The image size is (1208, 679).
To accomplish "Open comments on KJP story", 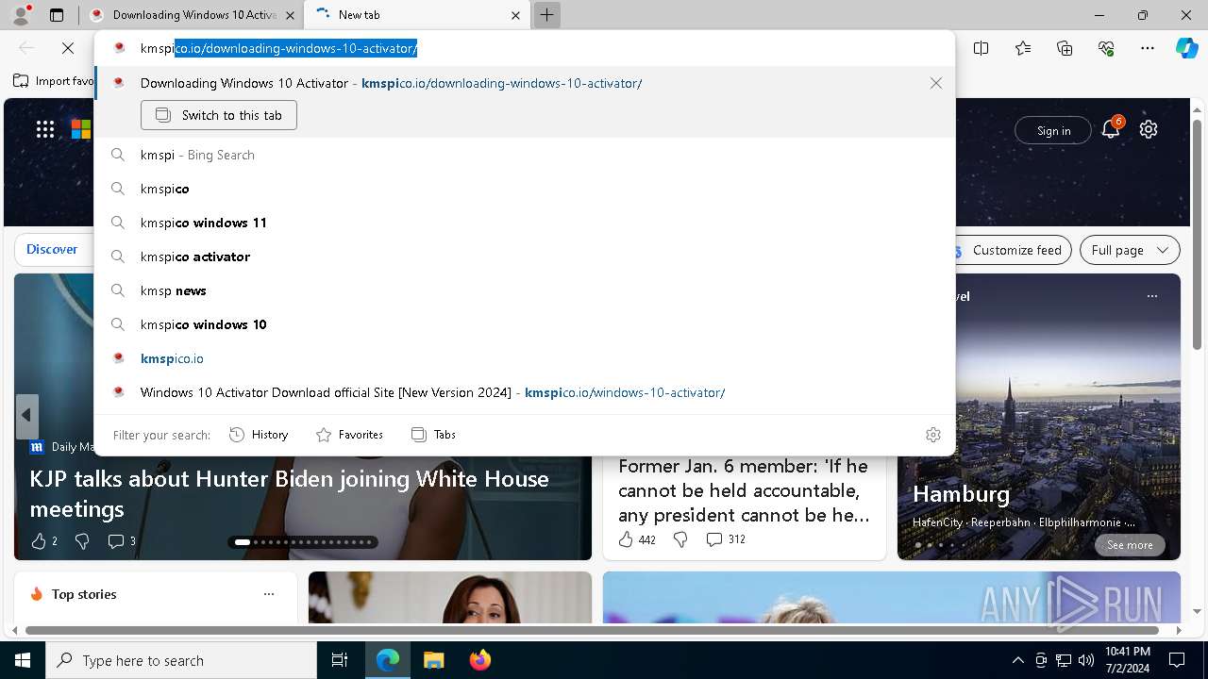I will click(122, 541).
